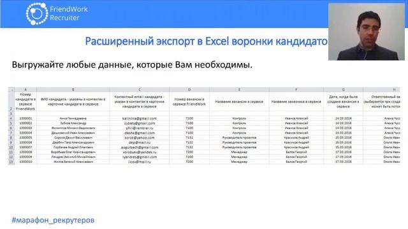The width and height of the screenshot is (408, 229).
Task: Click candidate number cell 1000001
Action: point(25,118)
